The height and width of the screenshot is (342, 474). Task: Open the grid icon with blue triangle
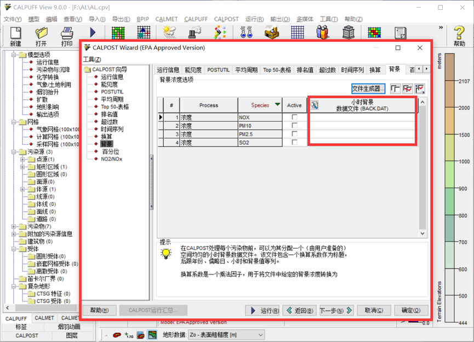pos(144,32)
